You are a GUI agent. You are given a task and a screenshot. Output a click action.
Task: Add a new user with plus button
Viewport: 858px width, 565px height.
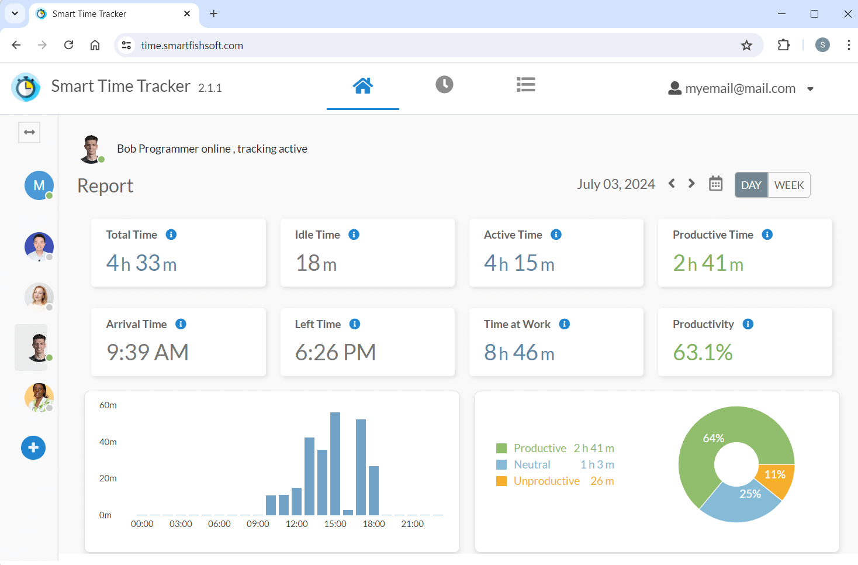tap(33, 447)
